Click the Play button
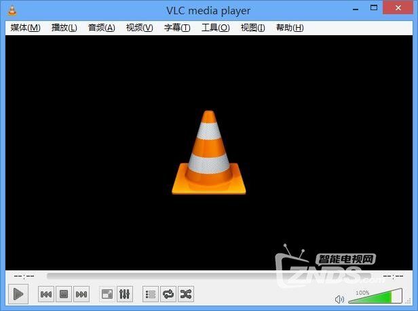 coord(18,294)
